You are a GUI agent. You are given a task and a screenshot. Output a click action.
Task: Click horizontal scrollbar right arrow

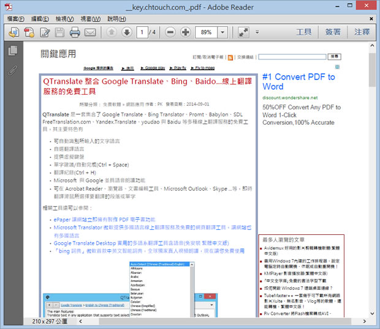click(365, 321)
